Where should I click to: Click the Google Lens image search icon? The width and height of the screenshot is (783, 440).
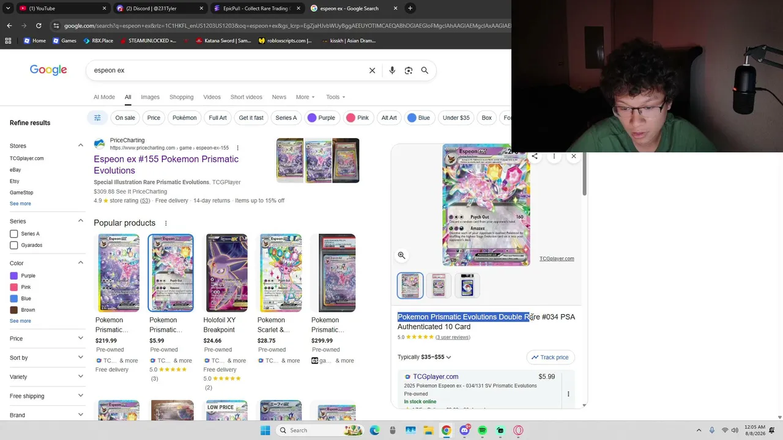[x=409, y=70]
